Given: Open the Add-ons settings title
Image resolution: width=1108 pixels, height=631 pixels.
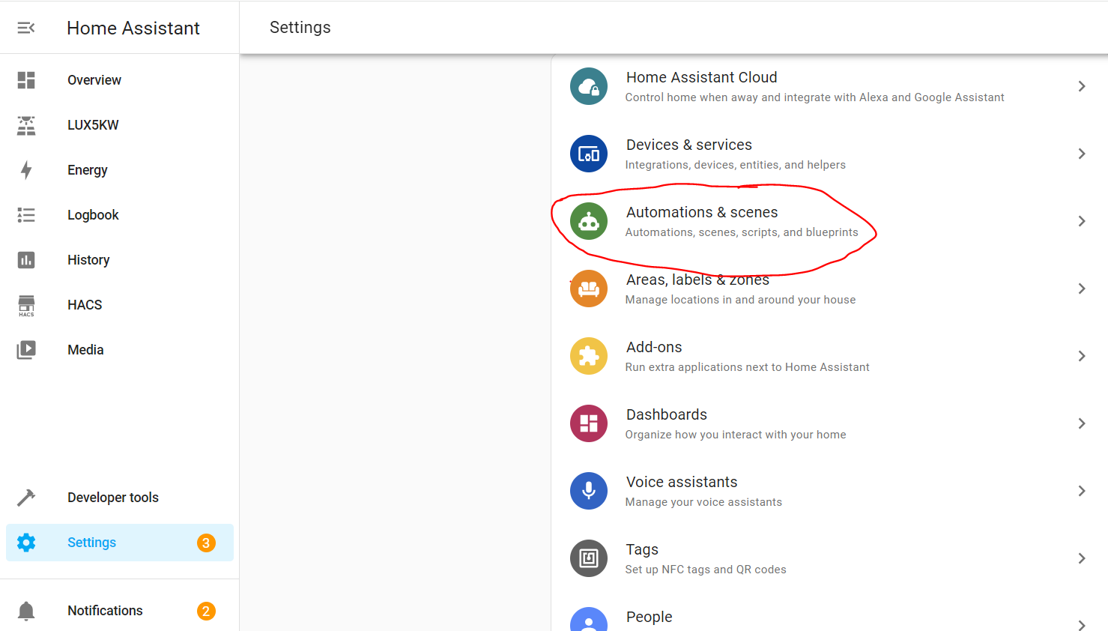Looking at the screenshot, I should pyautogui.click(x=654, y=347).
